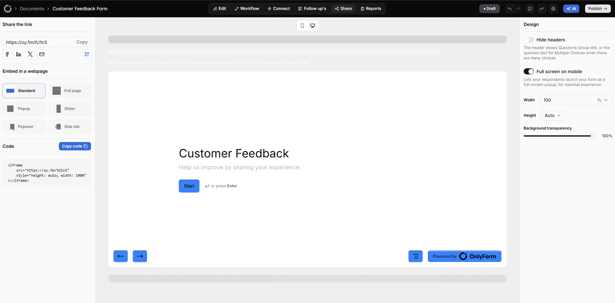Viewport: 615px width, 303px height.
Task: Share the form link on X
Action: (30, 54)
